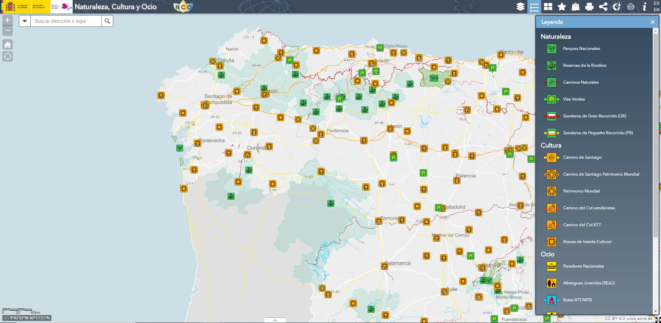Expand the search source dropdown arrow
The height and width of the screenshot is (323, 661).
click(x=25, y=21)
